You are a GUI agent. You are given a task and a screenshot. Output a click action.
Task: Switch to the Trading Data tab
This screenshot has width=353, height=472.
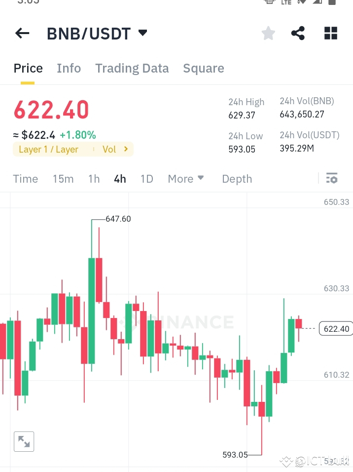132,68
